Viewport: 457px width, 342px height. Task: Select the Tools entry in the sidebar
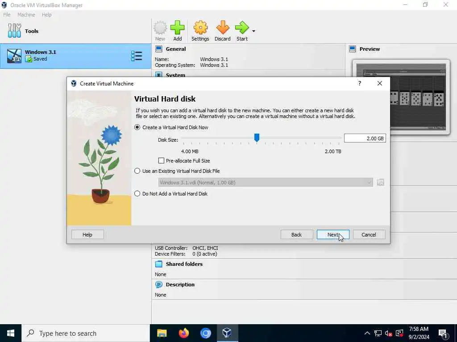pyautogui.click(x=75, y=31)
